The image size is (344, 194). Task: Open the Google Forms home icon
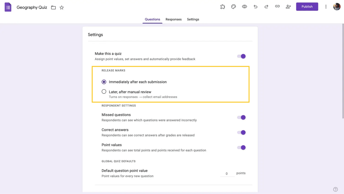coord(8,7)
